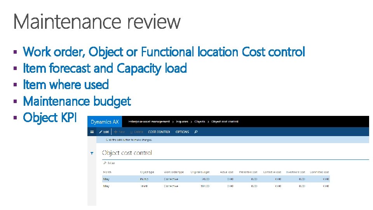The height and width of the screenshot is (210, 373).
Task: Click the Original budget value in Truck row
Action: (205, 186)
